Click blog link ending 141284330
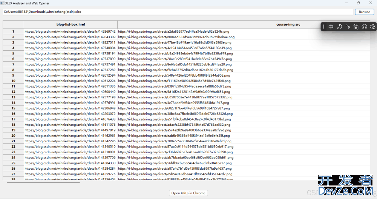377x199 pixels. 70,163
